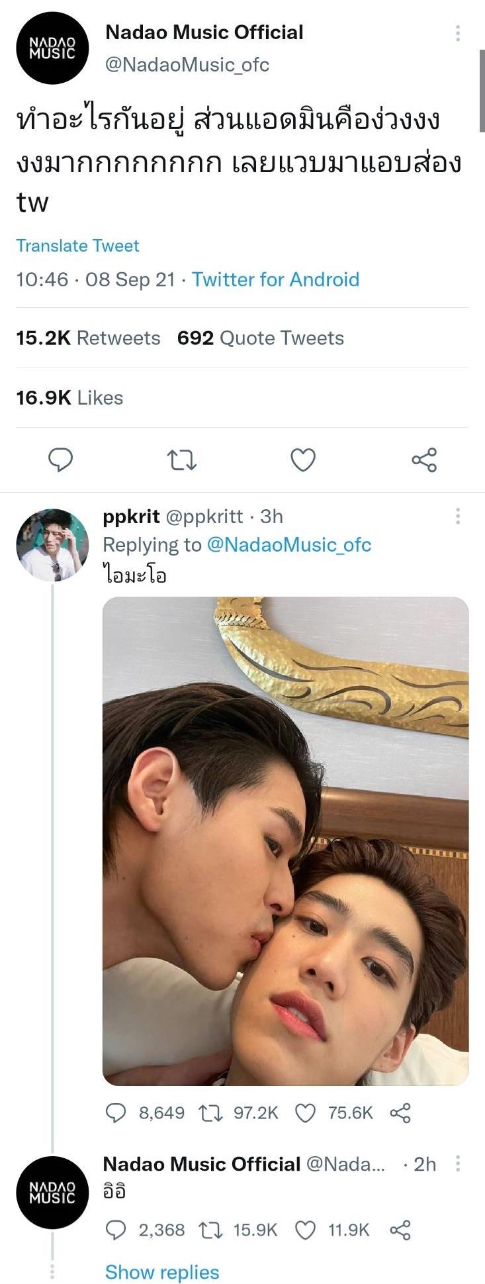The width and height of the screenshot is (485, 1284).
Task: Like Nadao Music's second reply tweet
Action: click(x=305, y=1230)
